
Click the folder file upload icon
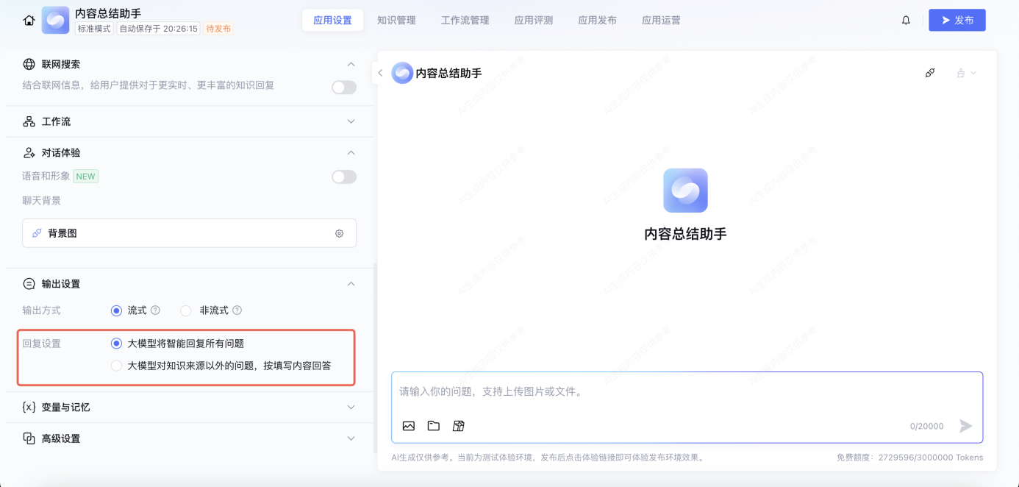[x=434, y=426]
